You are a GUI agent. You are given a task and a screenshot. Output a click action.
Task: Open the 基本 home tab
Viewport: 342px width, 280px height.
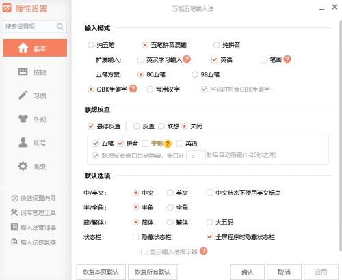pos(35,48)
